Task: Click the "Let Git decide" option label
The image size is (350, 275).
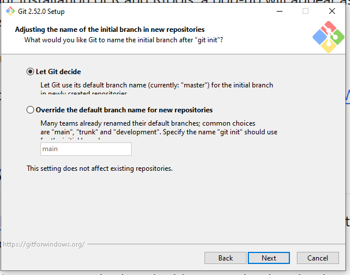Action: click(x=58, y=72)
